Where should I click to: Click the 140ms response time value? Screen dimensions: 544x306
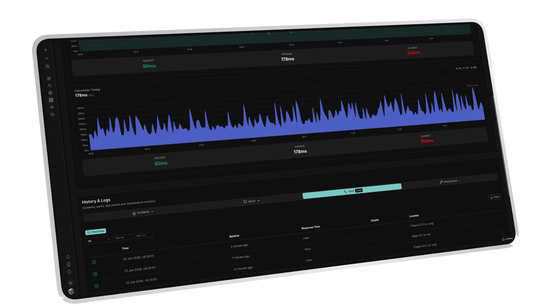(x=306, y=238)
